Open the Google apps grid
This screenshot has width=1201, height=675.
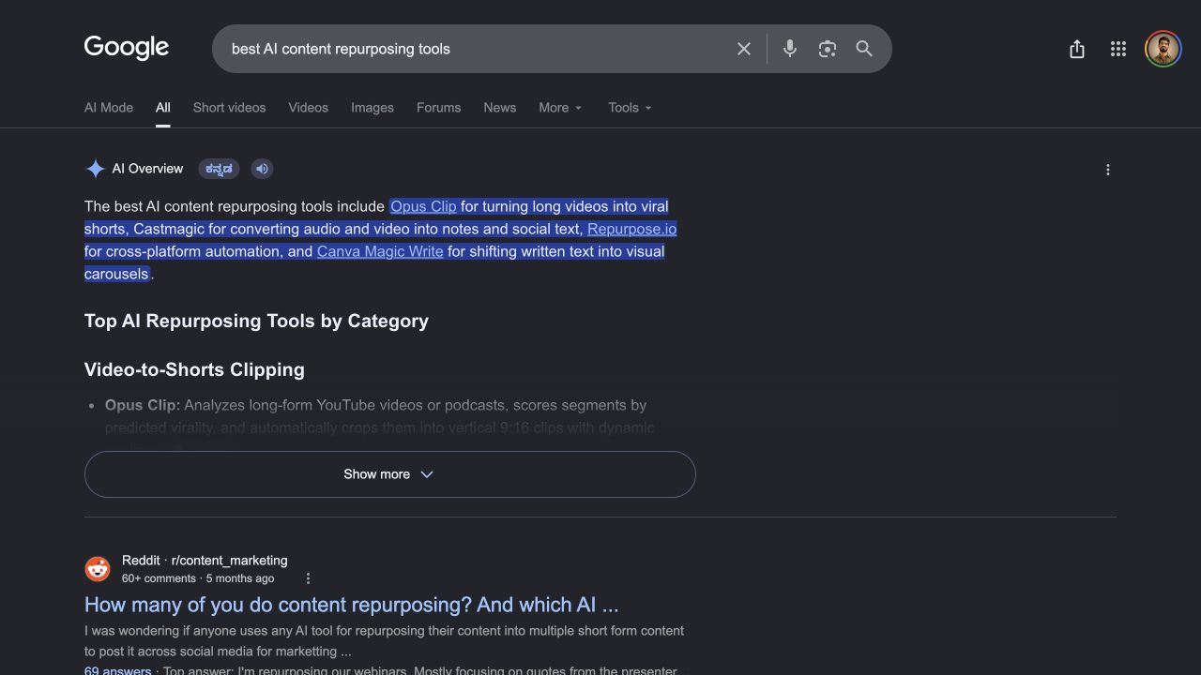pyautogui.click(x=1118, y=49)
